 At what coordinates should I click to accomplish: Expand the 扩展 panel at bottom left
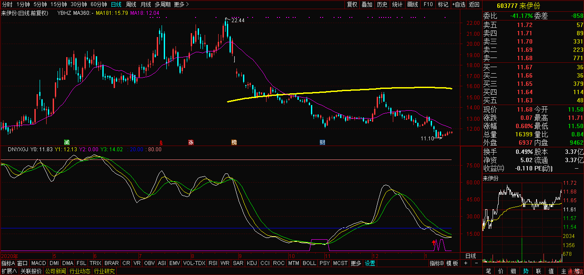[x=9, y=271]
